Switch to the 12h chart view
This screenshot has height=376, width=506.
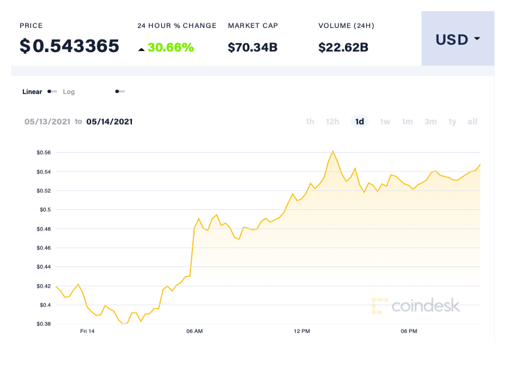tap(332, 121)
